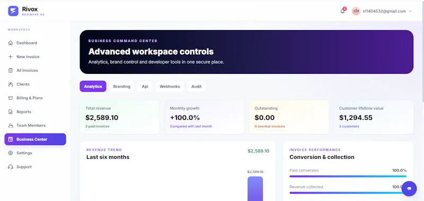Open Settings from the sidebar
Viewport: 424px width, 201px height.
tap(35, 153)
